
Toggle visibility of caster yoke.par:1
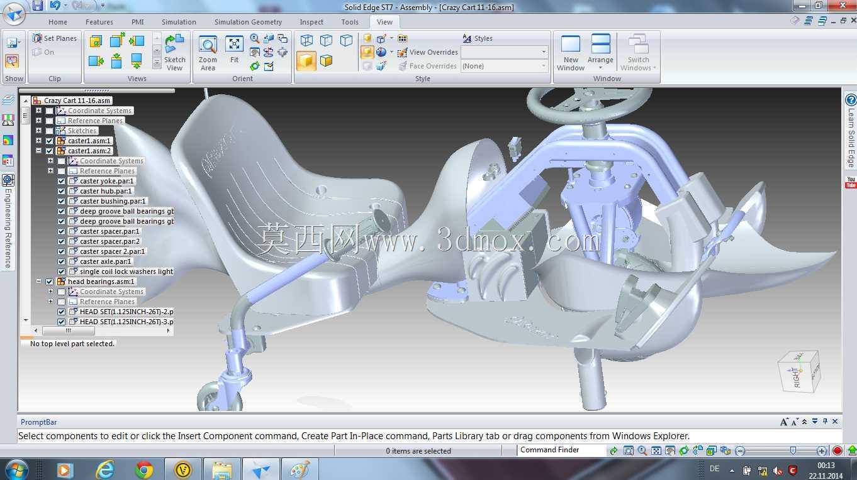62,181
